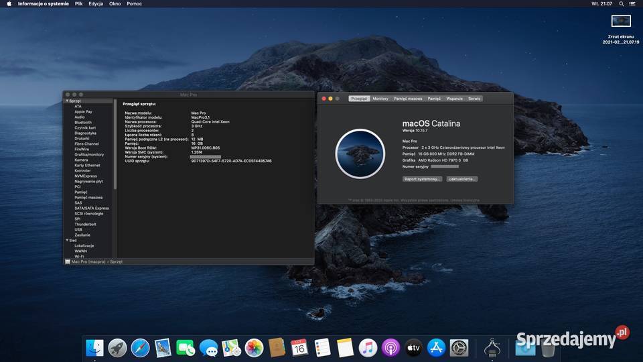Open Finder from the Dock

coord(94,348)
